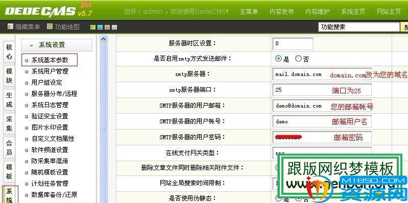The image size is (408, 203).
Task: Click the SMTP服务器的用户帐号 field
Action: point(322,121)
